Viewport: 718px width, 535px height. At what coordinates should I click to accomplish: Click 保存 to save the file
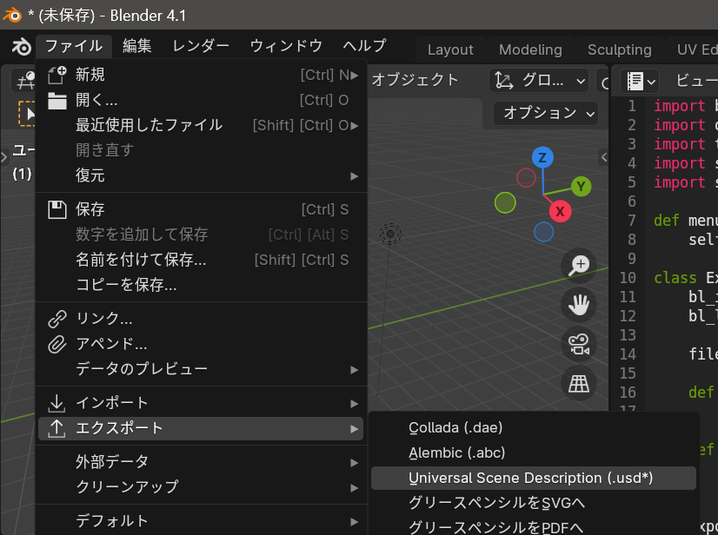point(202,209)
